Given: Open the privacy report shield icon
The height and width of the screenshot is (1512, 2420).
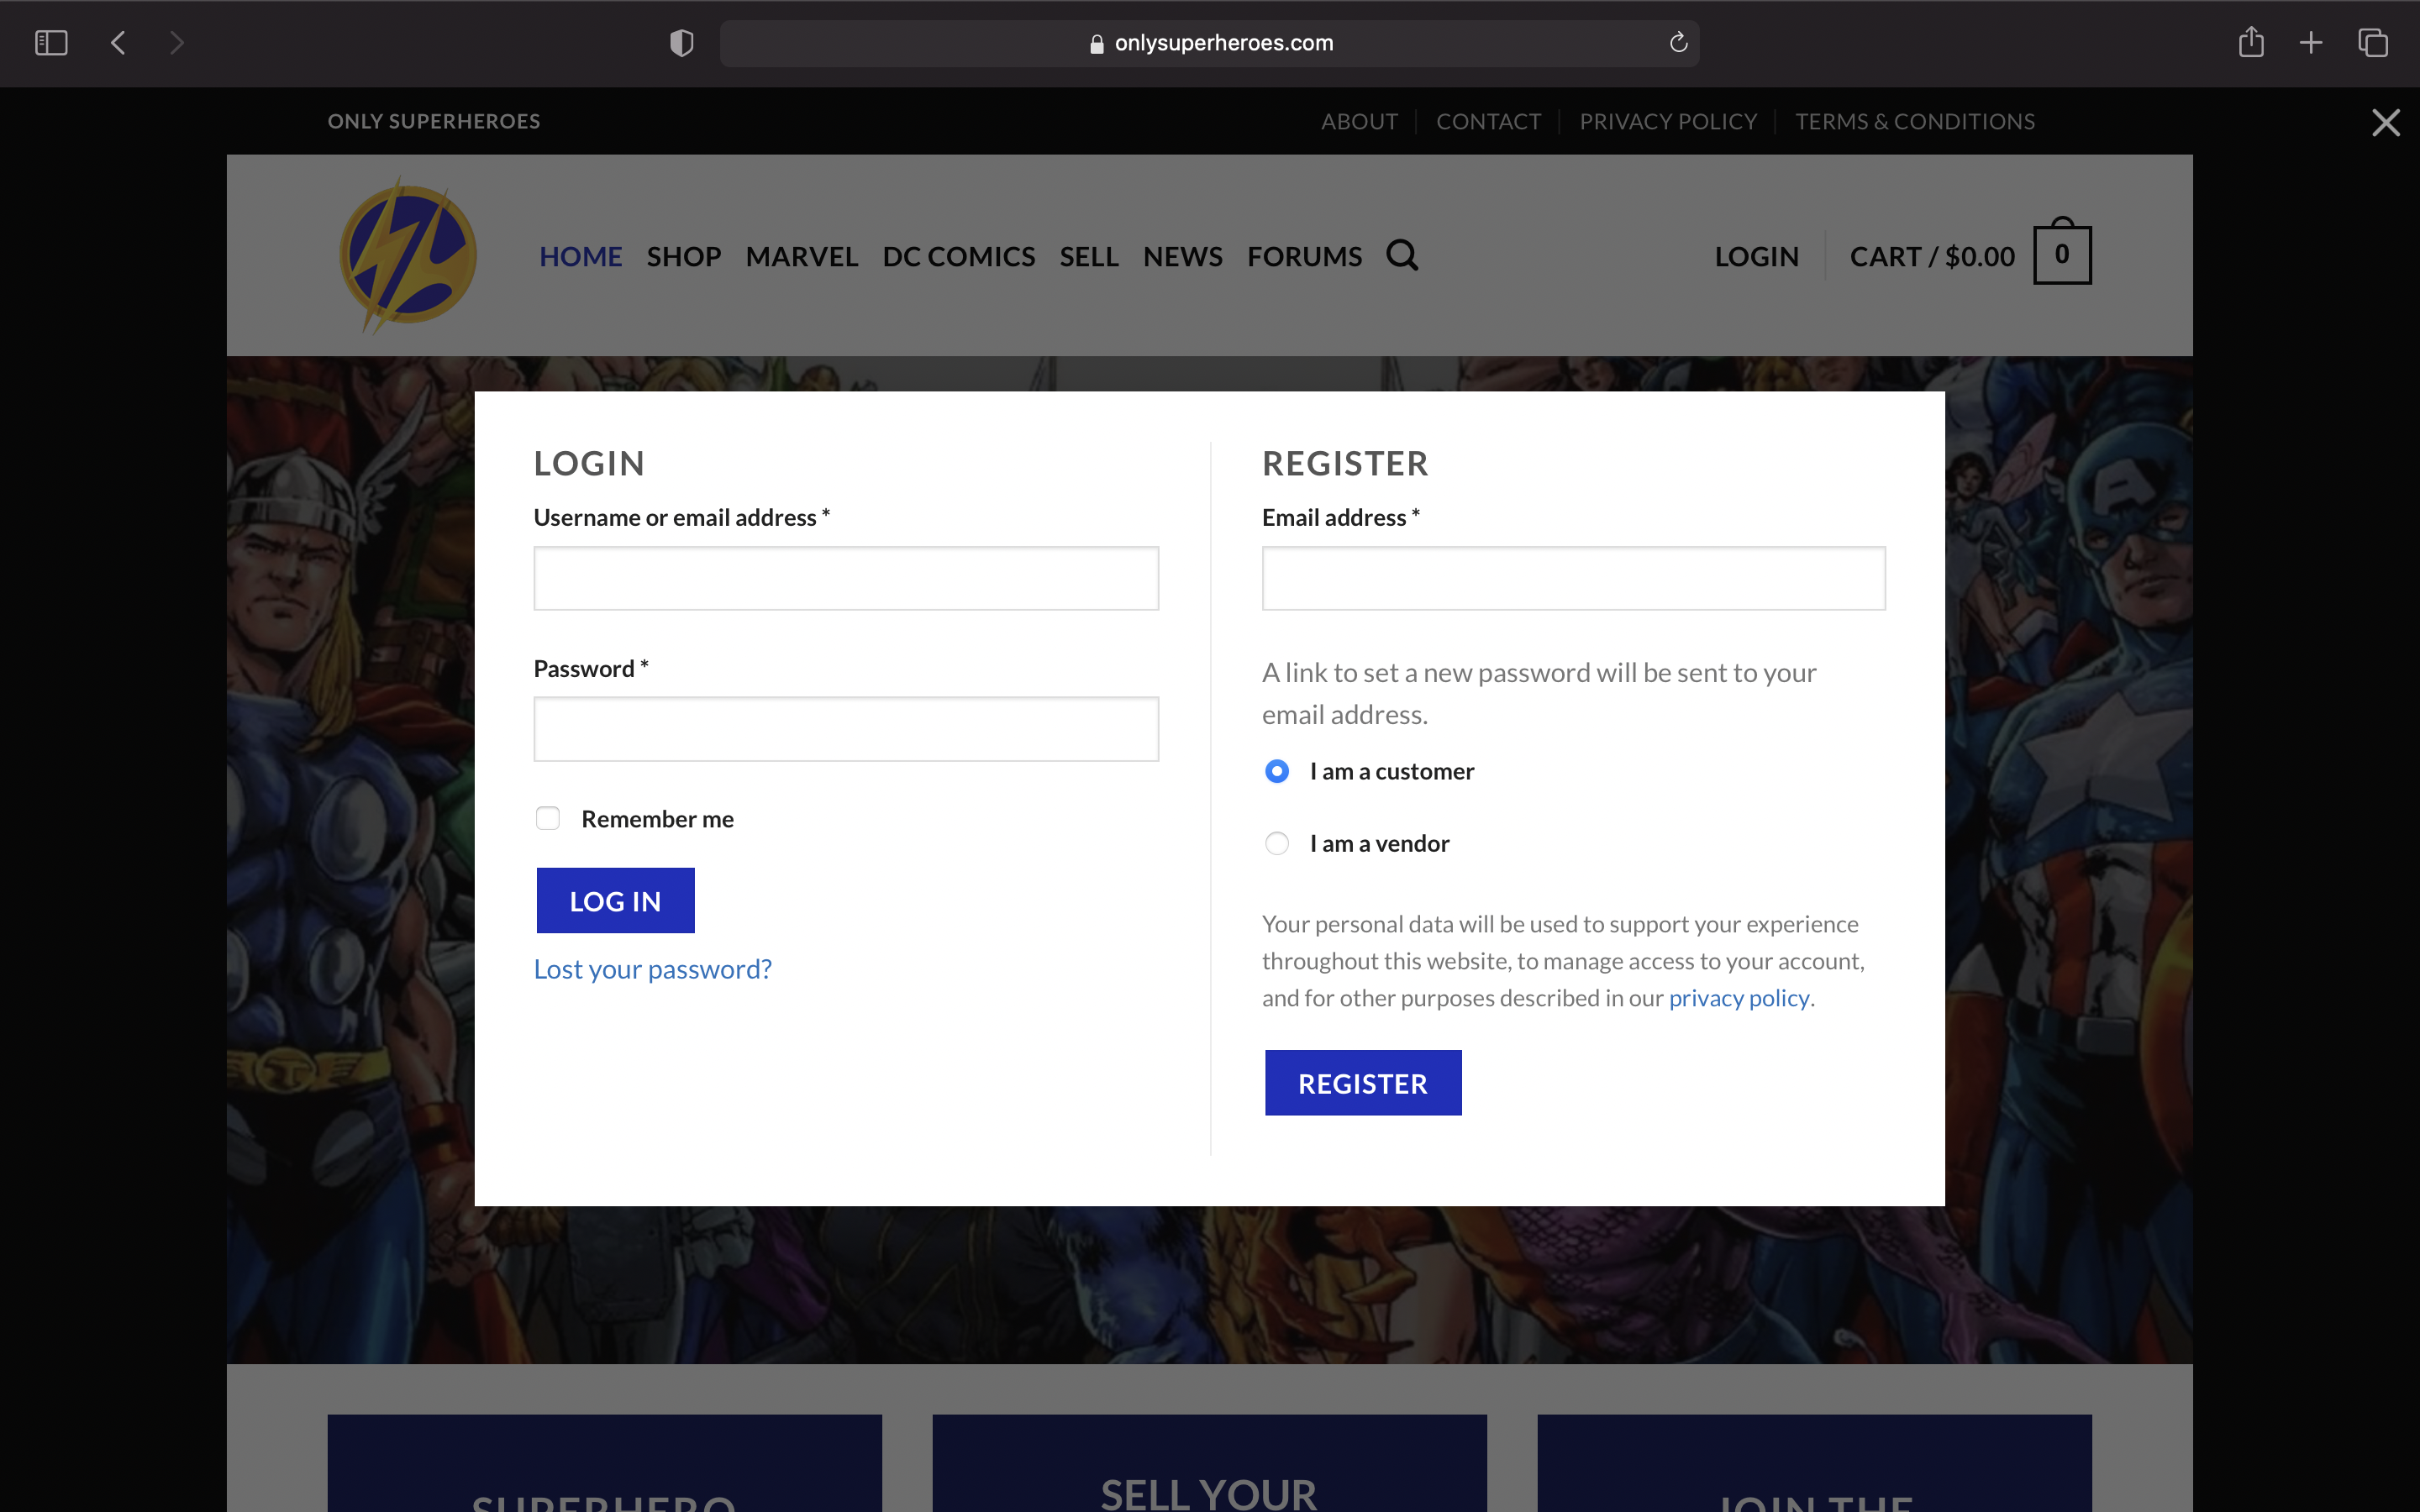Looking at the screenshot, I should tap(681, 43).
